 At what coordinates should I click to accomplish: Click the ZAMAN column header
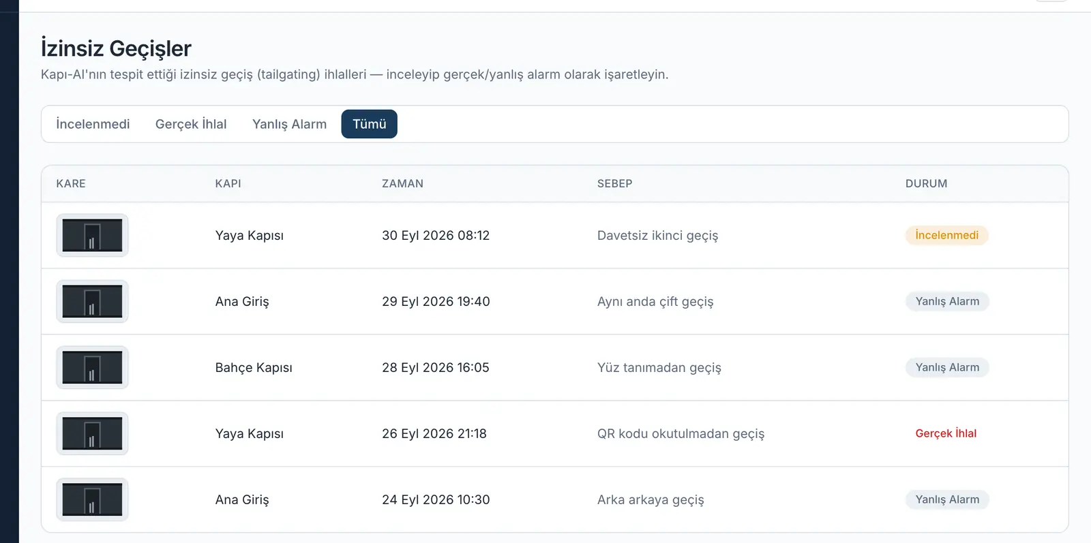402,183
